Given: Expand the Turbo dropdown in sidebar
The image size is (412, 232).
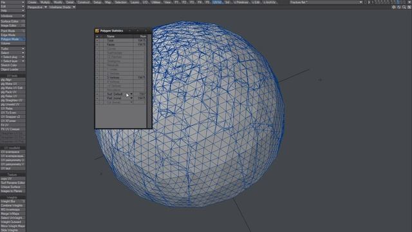Looking at the screenshot, I should pyautogui.click(x=13, y=49).
